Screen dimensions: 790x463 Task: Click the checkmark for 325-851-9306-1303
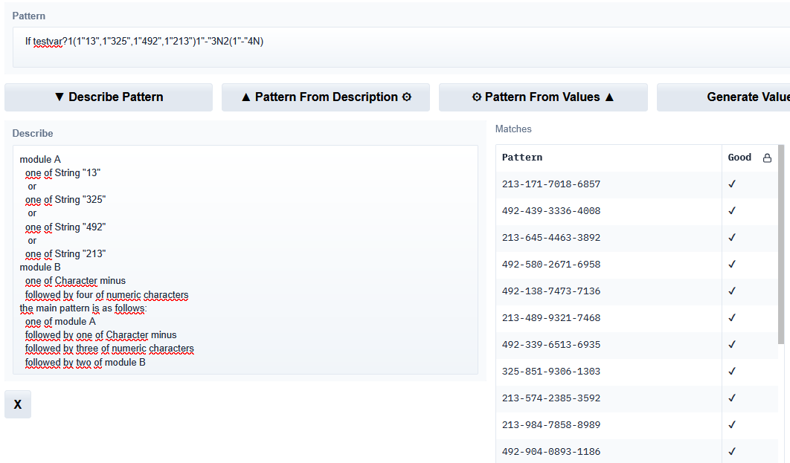click(x=732, y=372)
